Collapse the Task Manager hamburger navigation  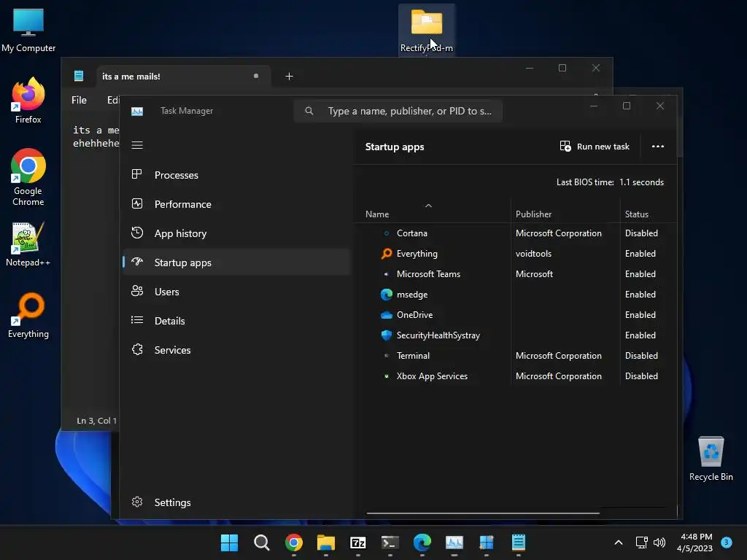click(137, 145)
